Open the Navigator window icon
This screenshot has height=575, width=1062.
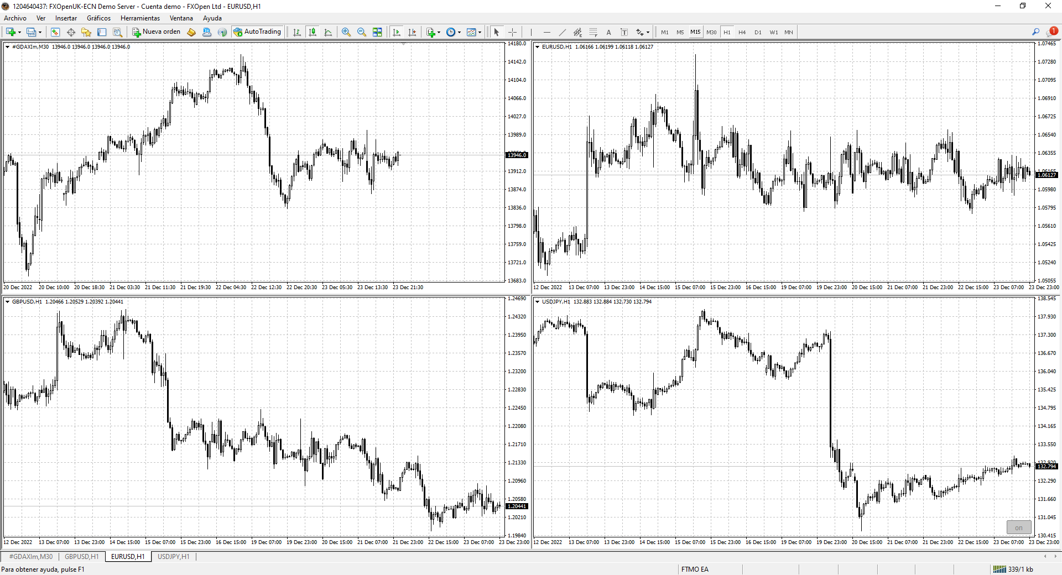coord(86,32)
